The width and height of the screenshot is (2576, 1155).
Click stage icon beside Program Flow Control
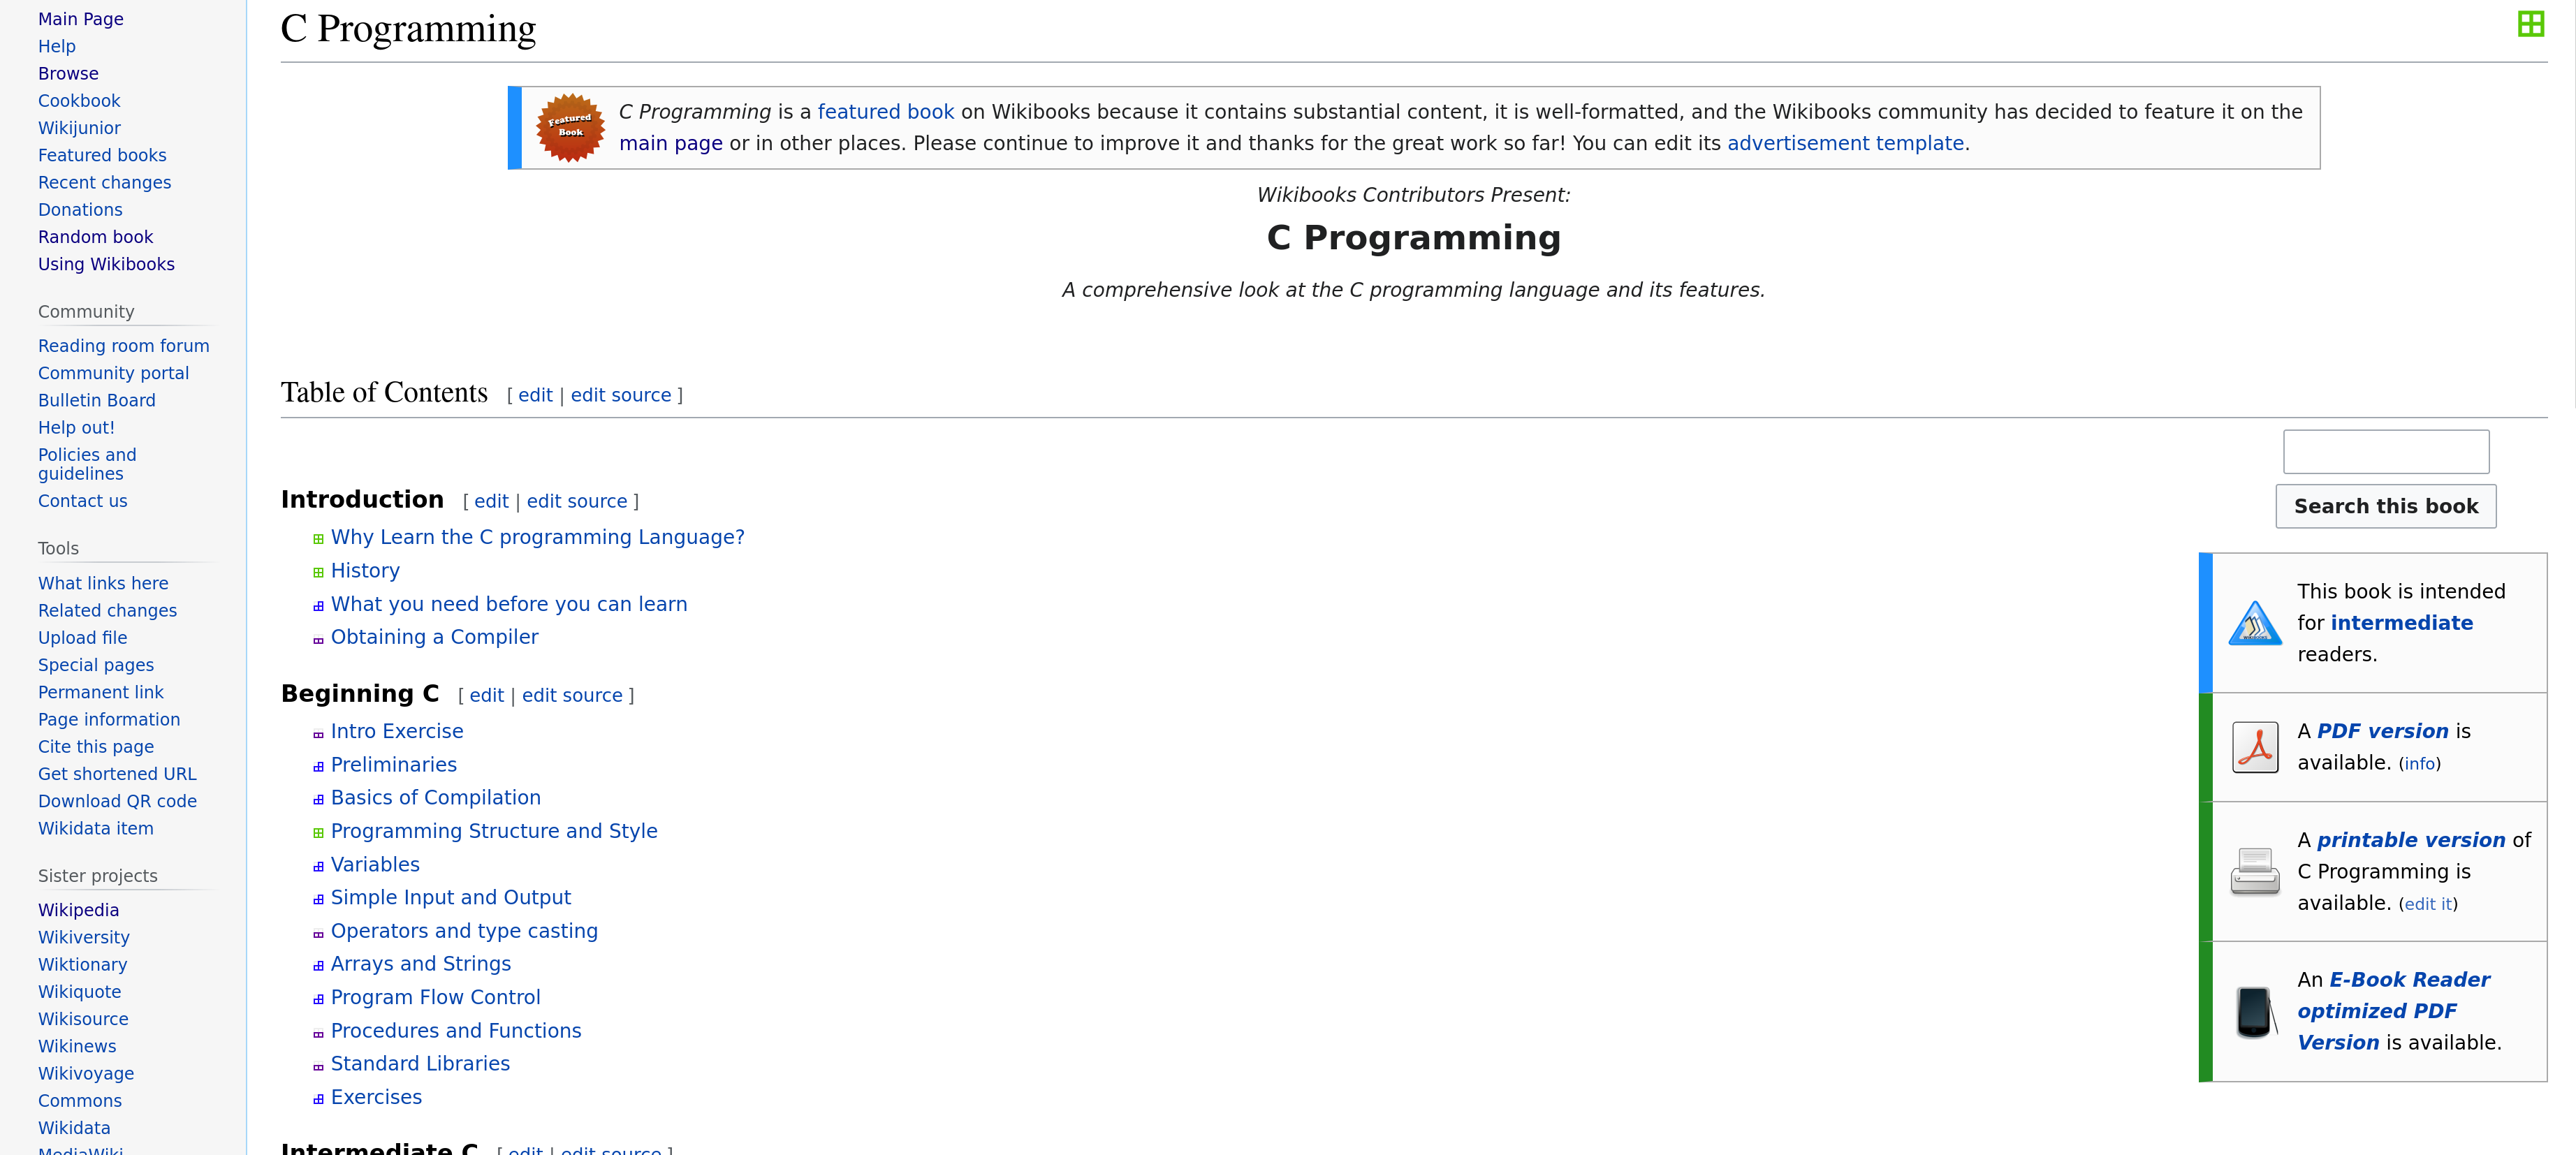(x=318, y=1000)
